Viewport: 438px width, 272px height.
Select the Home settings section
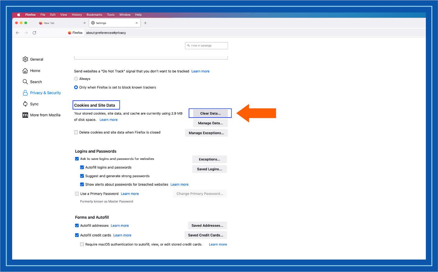[x=35, y=71]
